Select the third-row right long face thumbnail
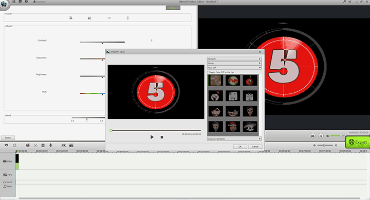The height and width of the screenshot is (200, 370). coord(250,111)
